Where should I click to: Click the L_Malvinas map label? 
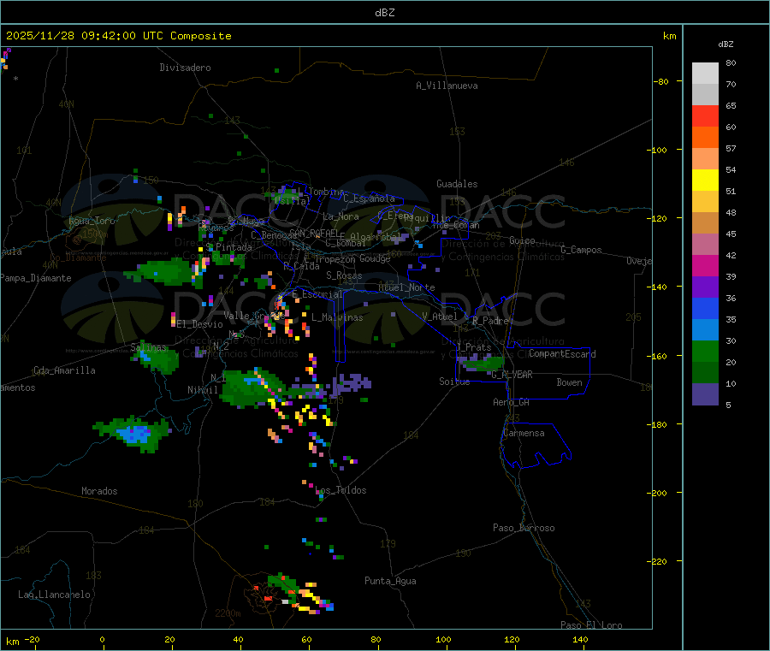(337, 317)
